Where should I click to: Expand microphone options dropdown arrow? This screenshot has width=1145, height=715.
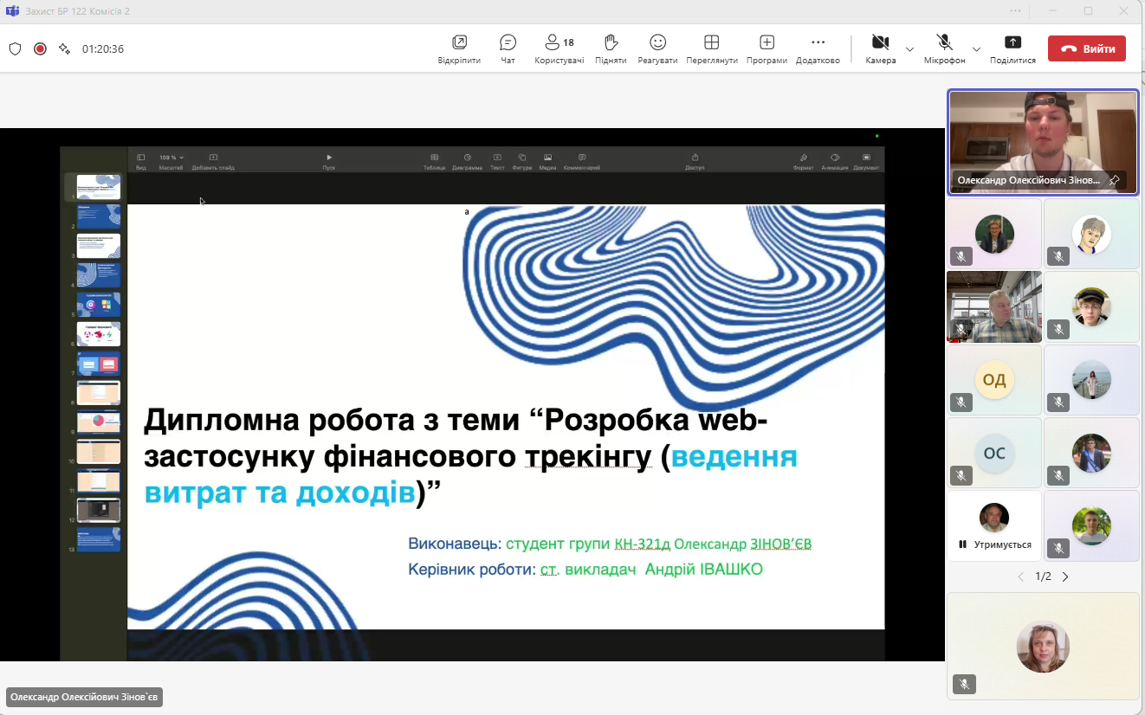tap(976, 49)
